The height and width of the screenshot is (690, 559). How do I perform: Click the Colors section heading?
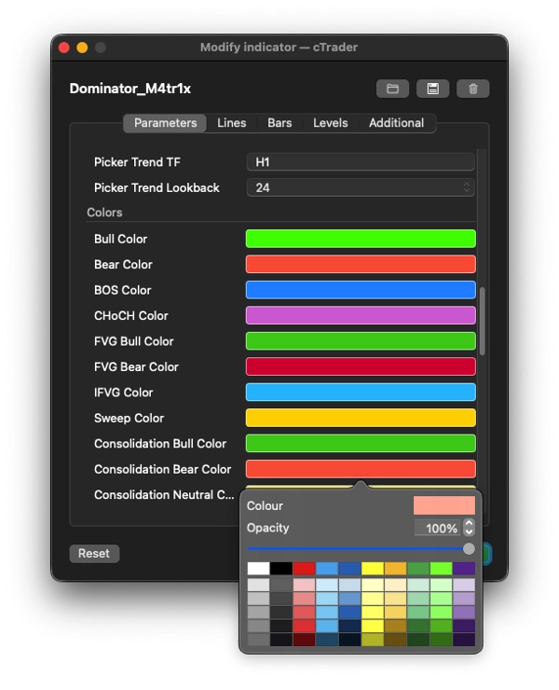pos(104,213)
